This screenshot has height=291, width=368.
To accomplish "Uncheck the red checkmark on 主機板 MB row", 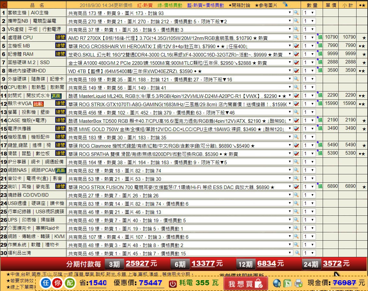I will click(297, 46).
